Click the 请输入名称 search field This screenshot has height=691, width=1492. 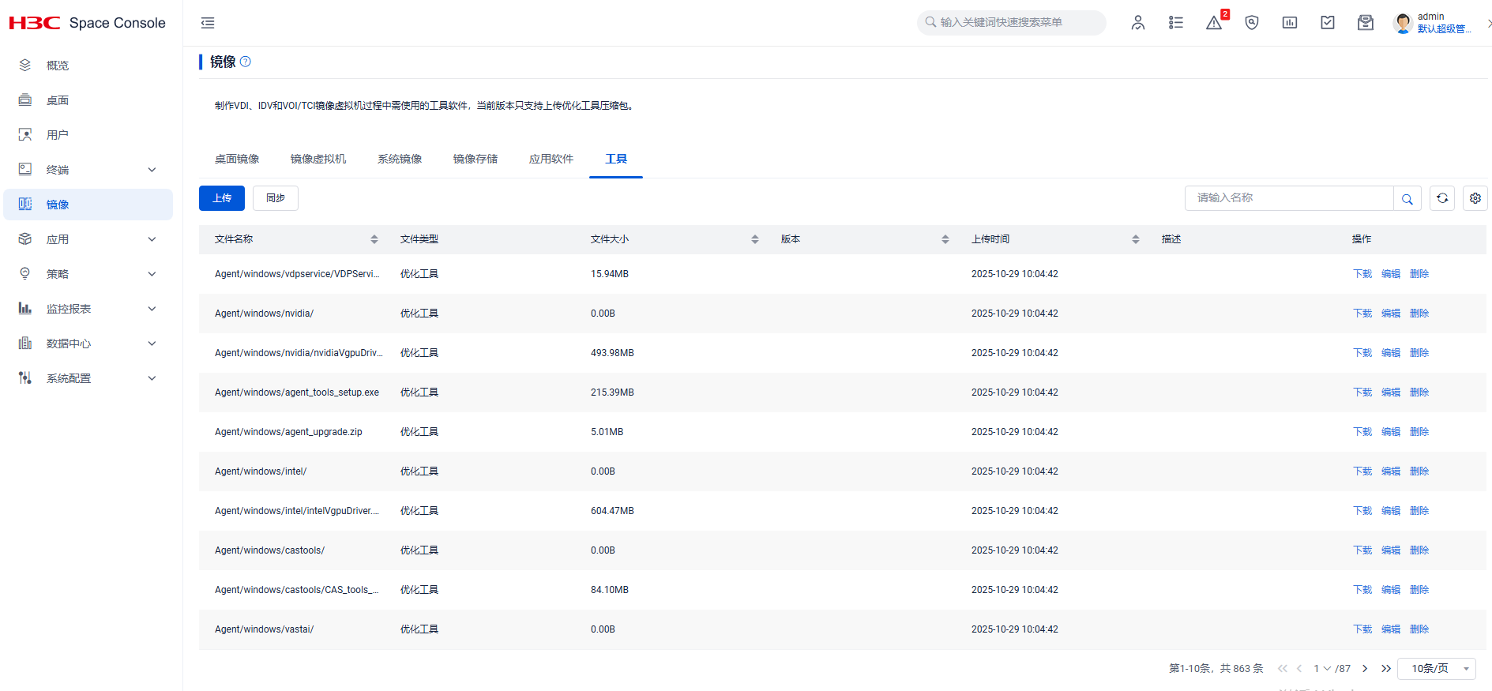(x=1289, y=198)
